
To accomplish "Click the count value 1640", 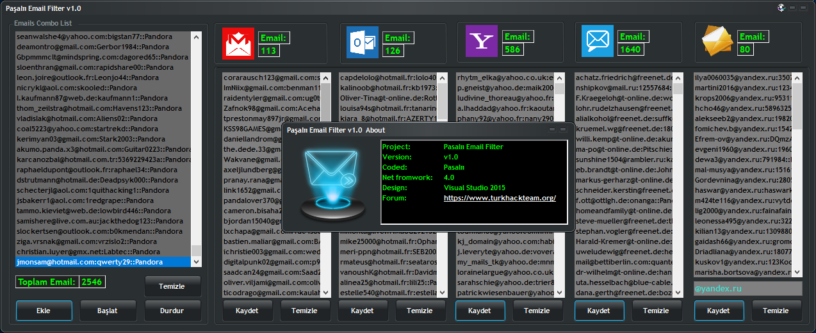I will pyautogui.click(x=630, y=49).
